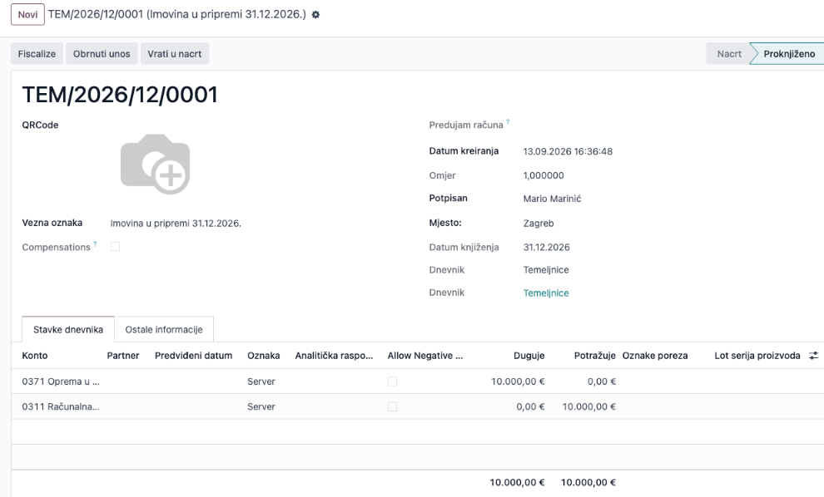The image size is (824, 497).
Task: Click the 0371 Oprema account cell
Action: (61, 381)
